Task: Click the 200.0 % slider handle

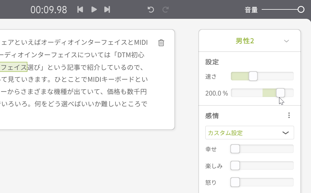Action: pos(280,93)
